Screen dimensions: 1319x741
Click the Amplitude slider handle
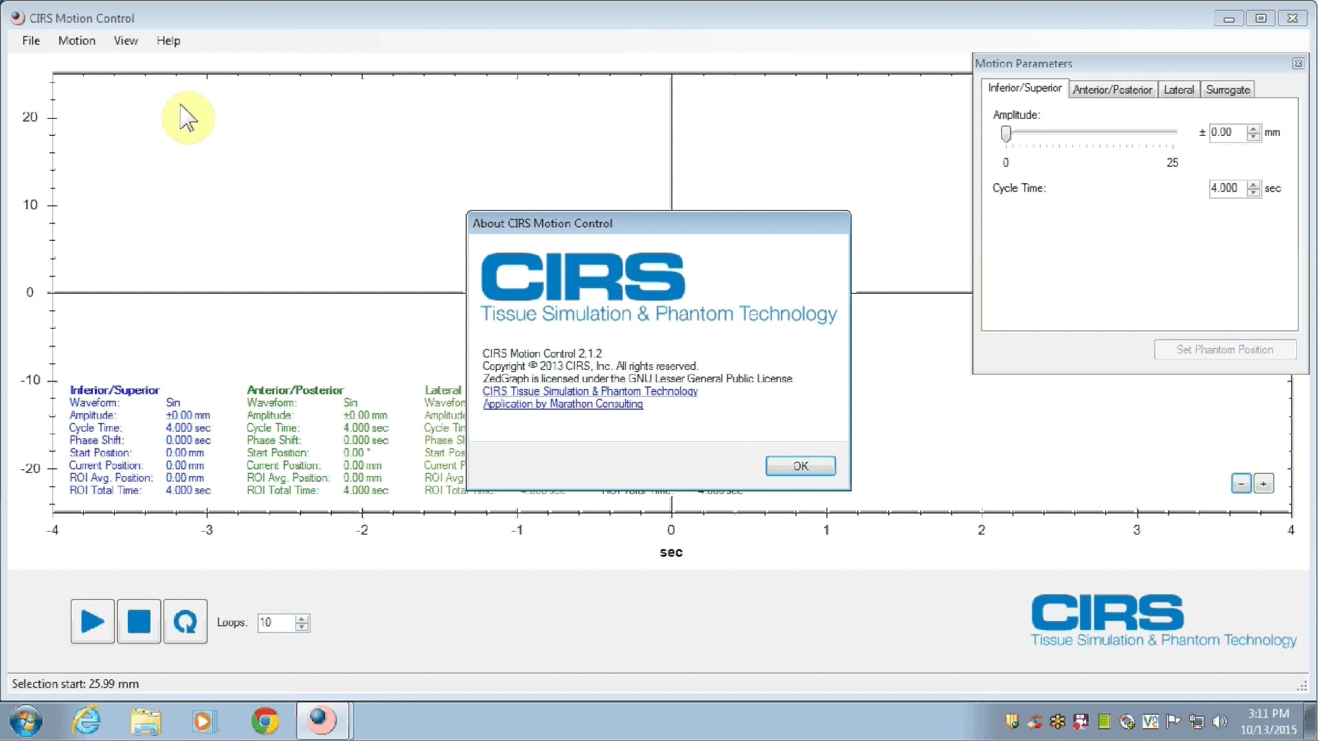(x=1006, y=133)
